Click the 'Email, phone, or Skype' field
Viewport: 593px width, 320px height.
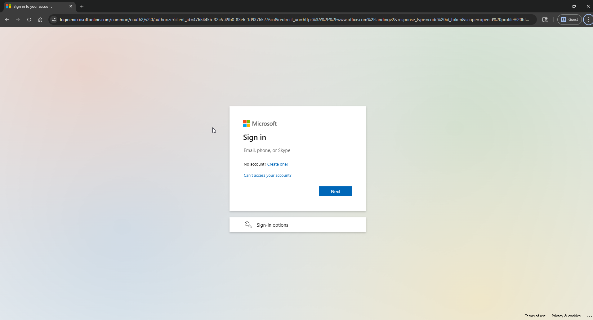[297, 150]
